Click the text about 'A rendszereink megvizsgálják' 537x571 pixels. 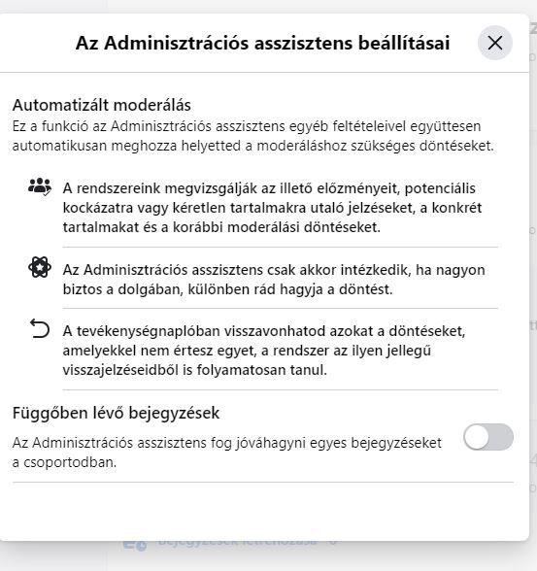pyautogui.click(x=272, y=208)
